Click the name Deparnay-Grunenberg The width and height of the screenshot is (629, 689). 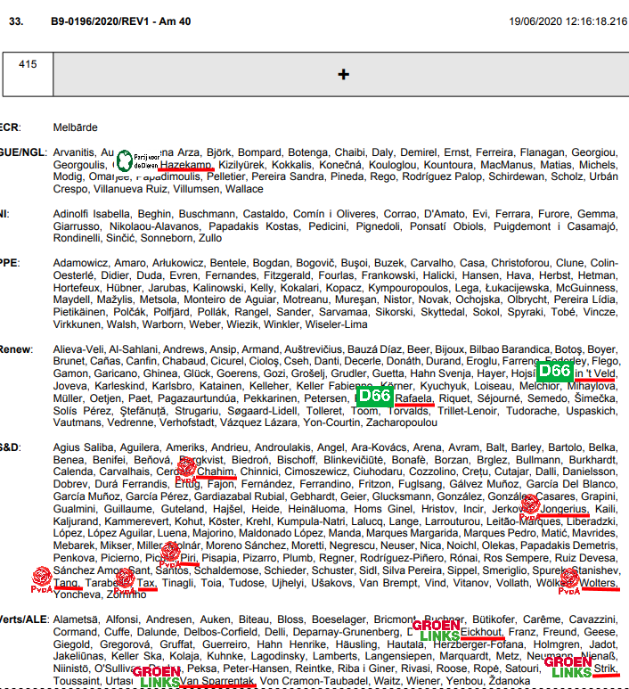(x=347, y=631)
